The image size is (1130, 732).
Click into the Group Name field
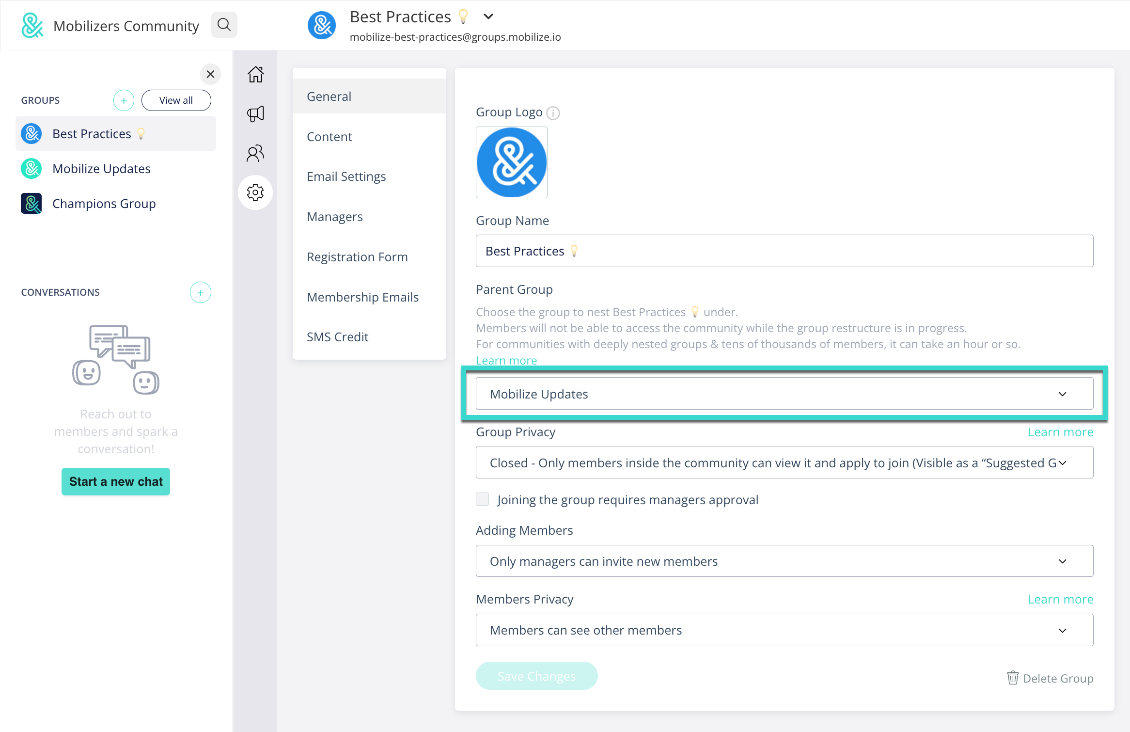click(785, 251)
